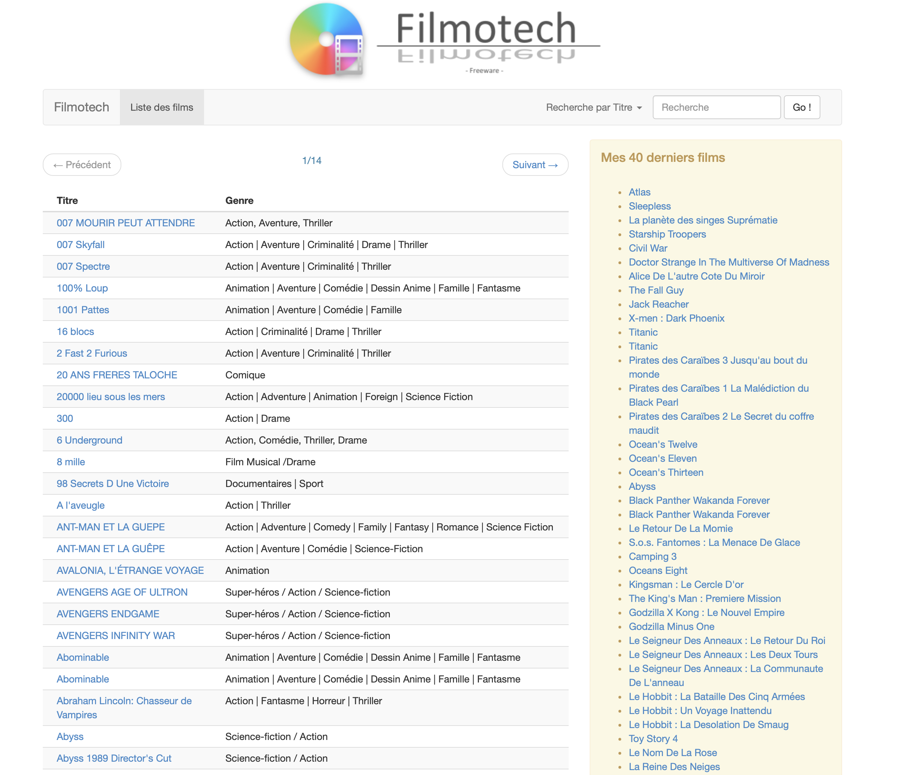Open the 1001 Pattes film link
Viewport: 908px width, 775px height.
(x=82, y=310)
